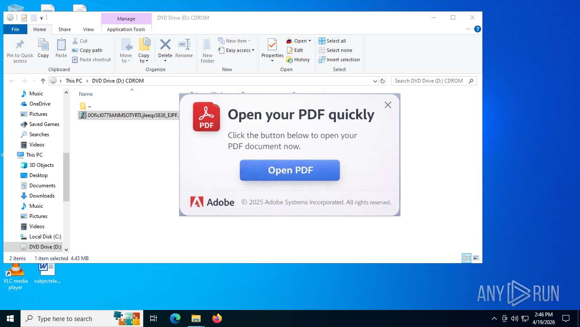Open the Windows Start menu
This screenshot has height=327, width=580.
[x=10, y=318]
